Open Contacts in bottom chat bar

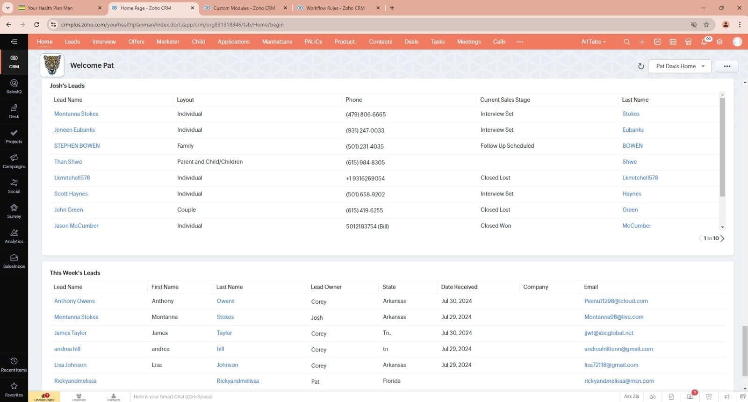114,397
